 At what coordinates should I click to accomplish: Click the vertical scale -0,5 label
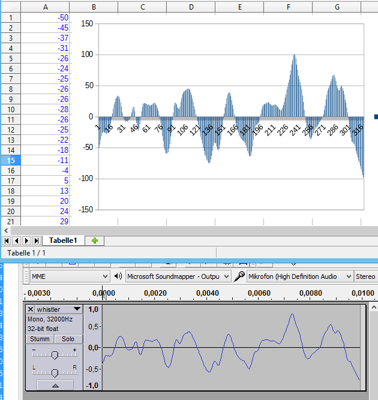(92, 369)
